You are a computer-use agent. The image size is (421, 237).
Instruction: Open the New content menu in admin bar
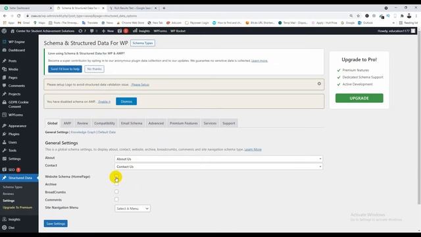click(x=108, y=31)
